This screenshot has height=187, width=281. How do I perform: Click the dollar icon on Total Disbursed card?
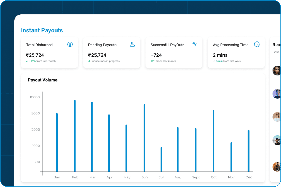[x=70, y=44]
